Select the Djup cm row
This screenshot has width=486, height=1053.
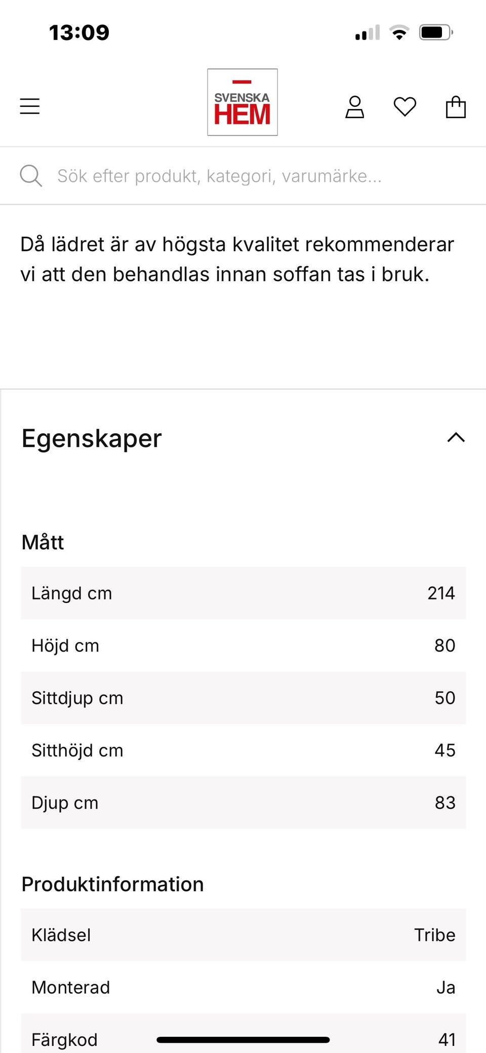tap(243, 803)
